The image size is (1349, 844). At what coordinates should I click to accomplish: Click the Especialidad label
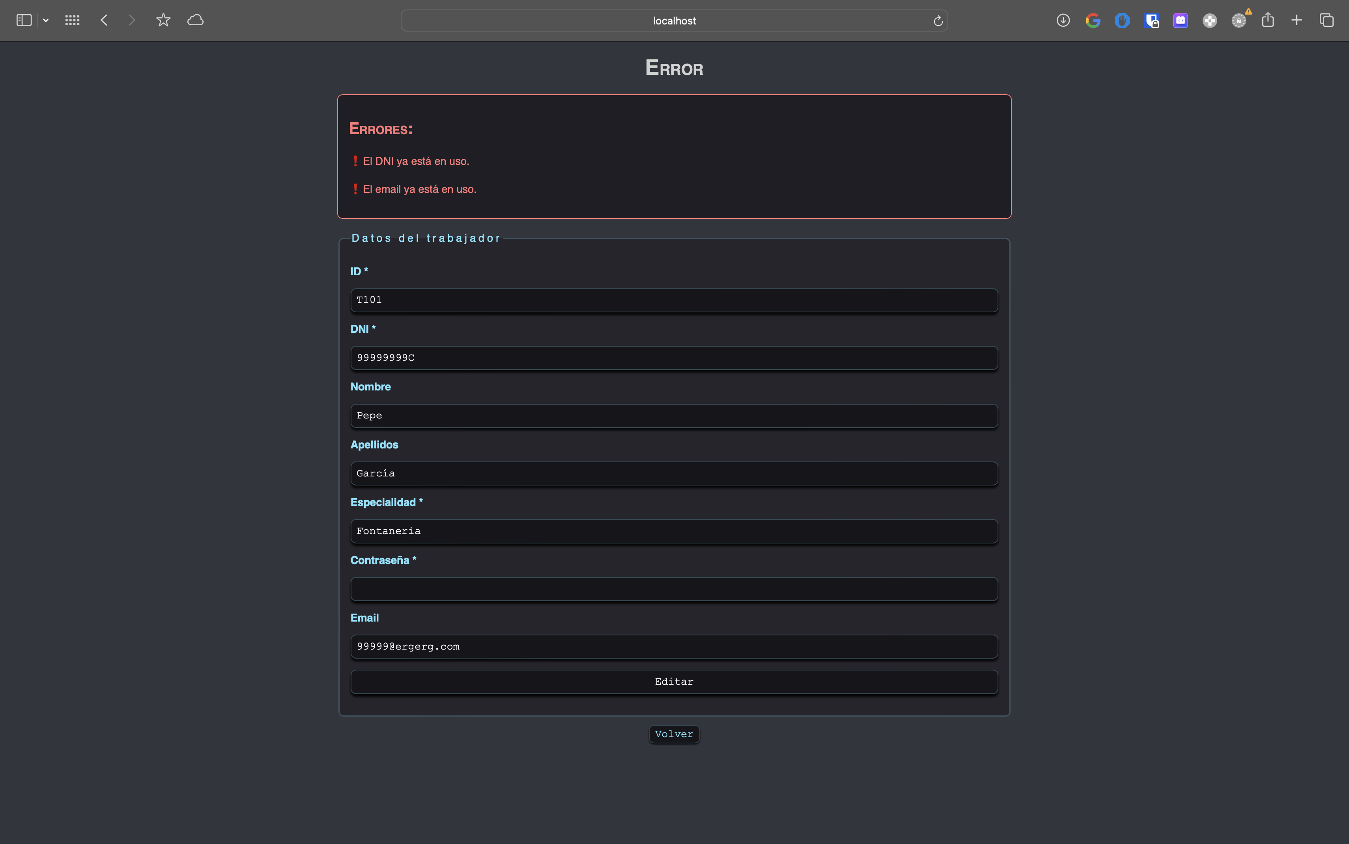tap(387, 502)
